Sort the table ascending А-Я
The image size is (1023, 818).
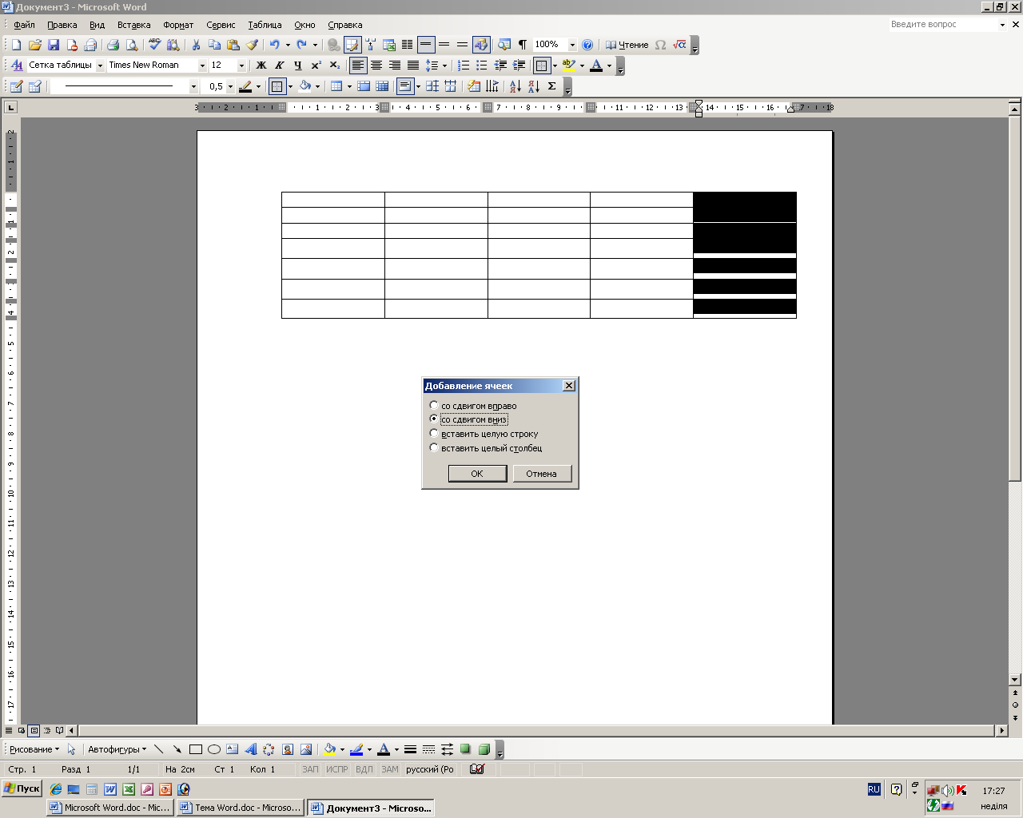pos(515,86)
